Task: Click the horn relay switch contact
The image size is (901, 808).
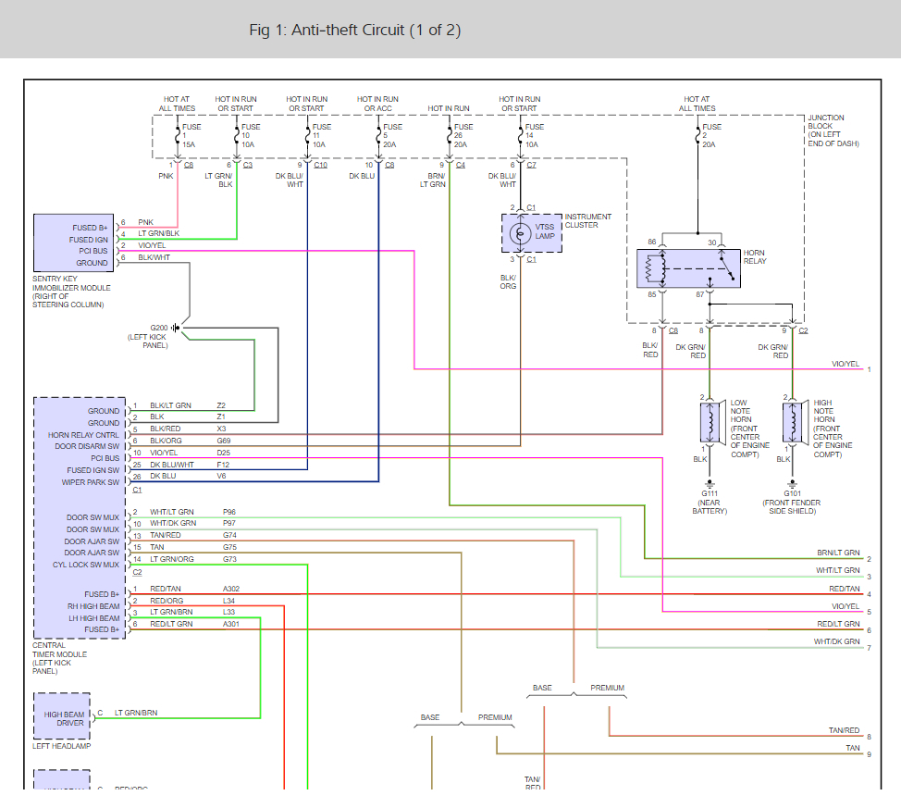Action: [x=727, y=268]
